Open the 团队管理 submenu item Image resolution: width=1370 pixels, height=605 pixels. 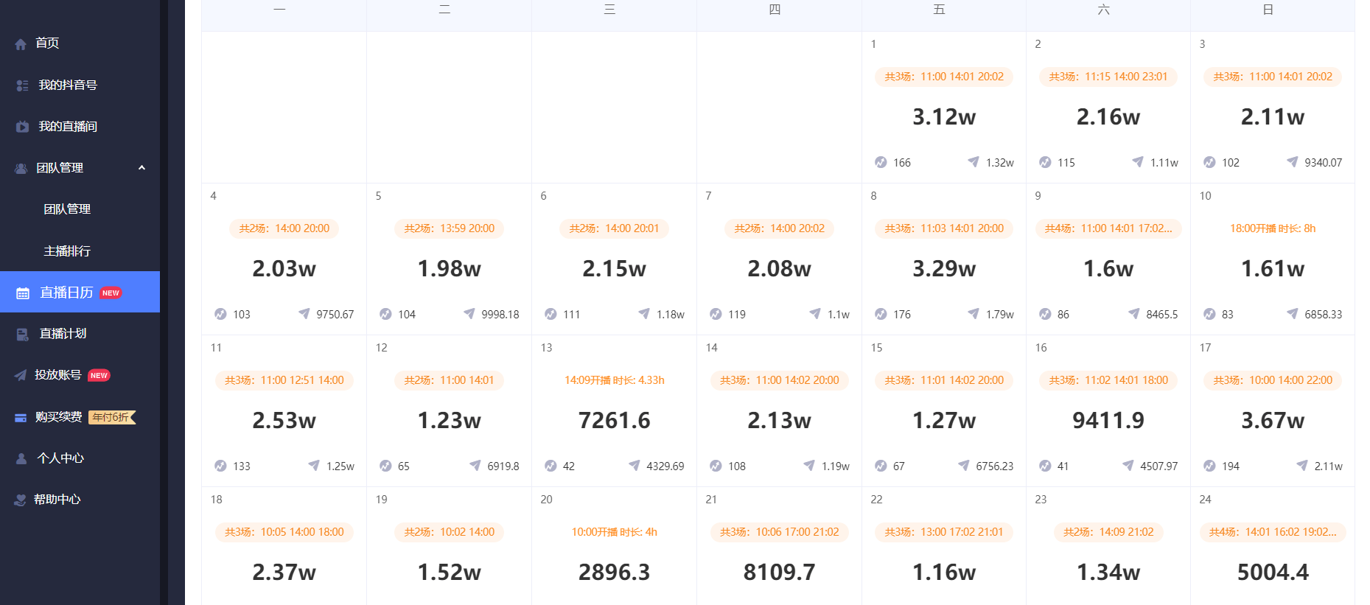coord(67,209)
